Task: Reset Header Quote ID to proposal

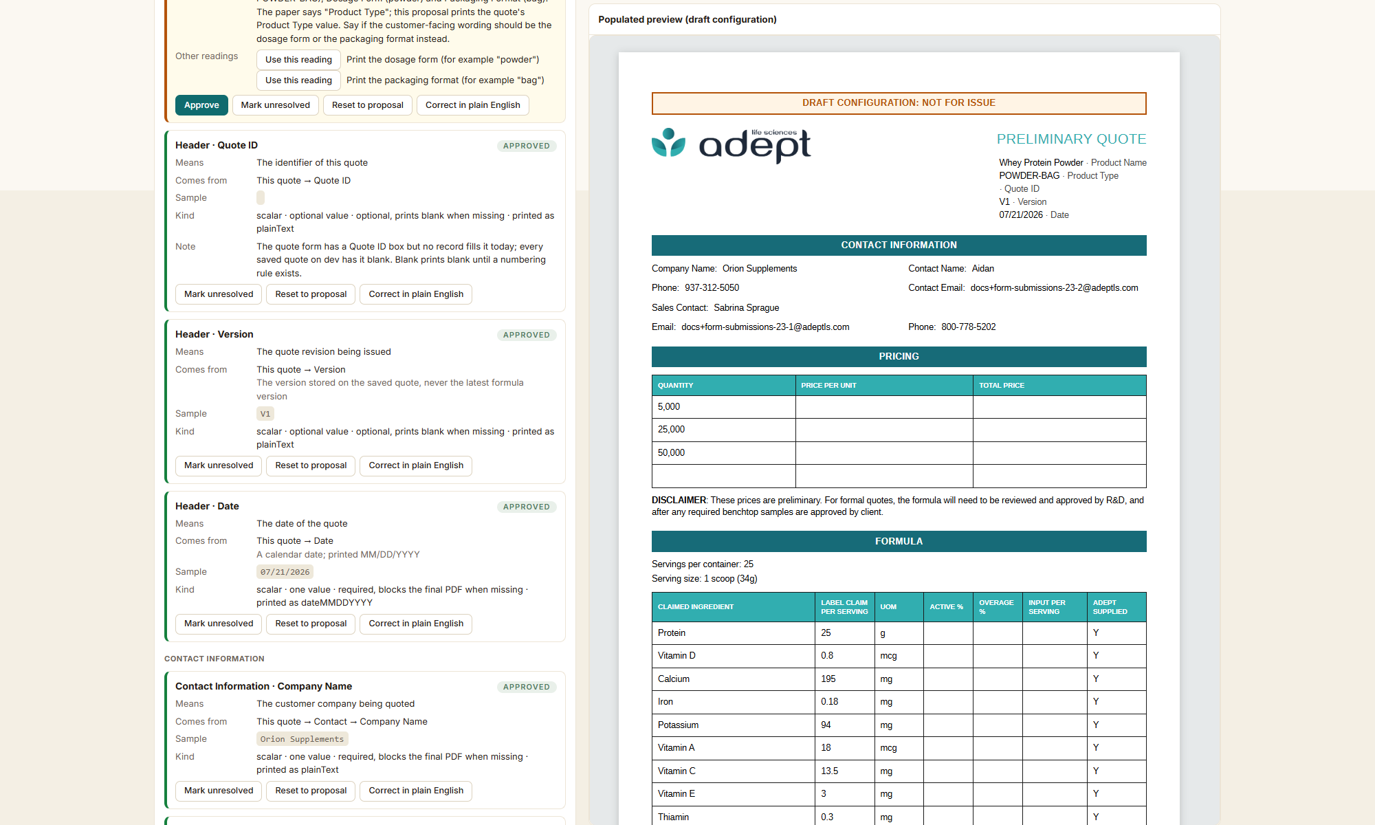Action: 311,294
